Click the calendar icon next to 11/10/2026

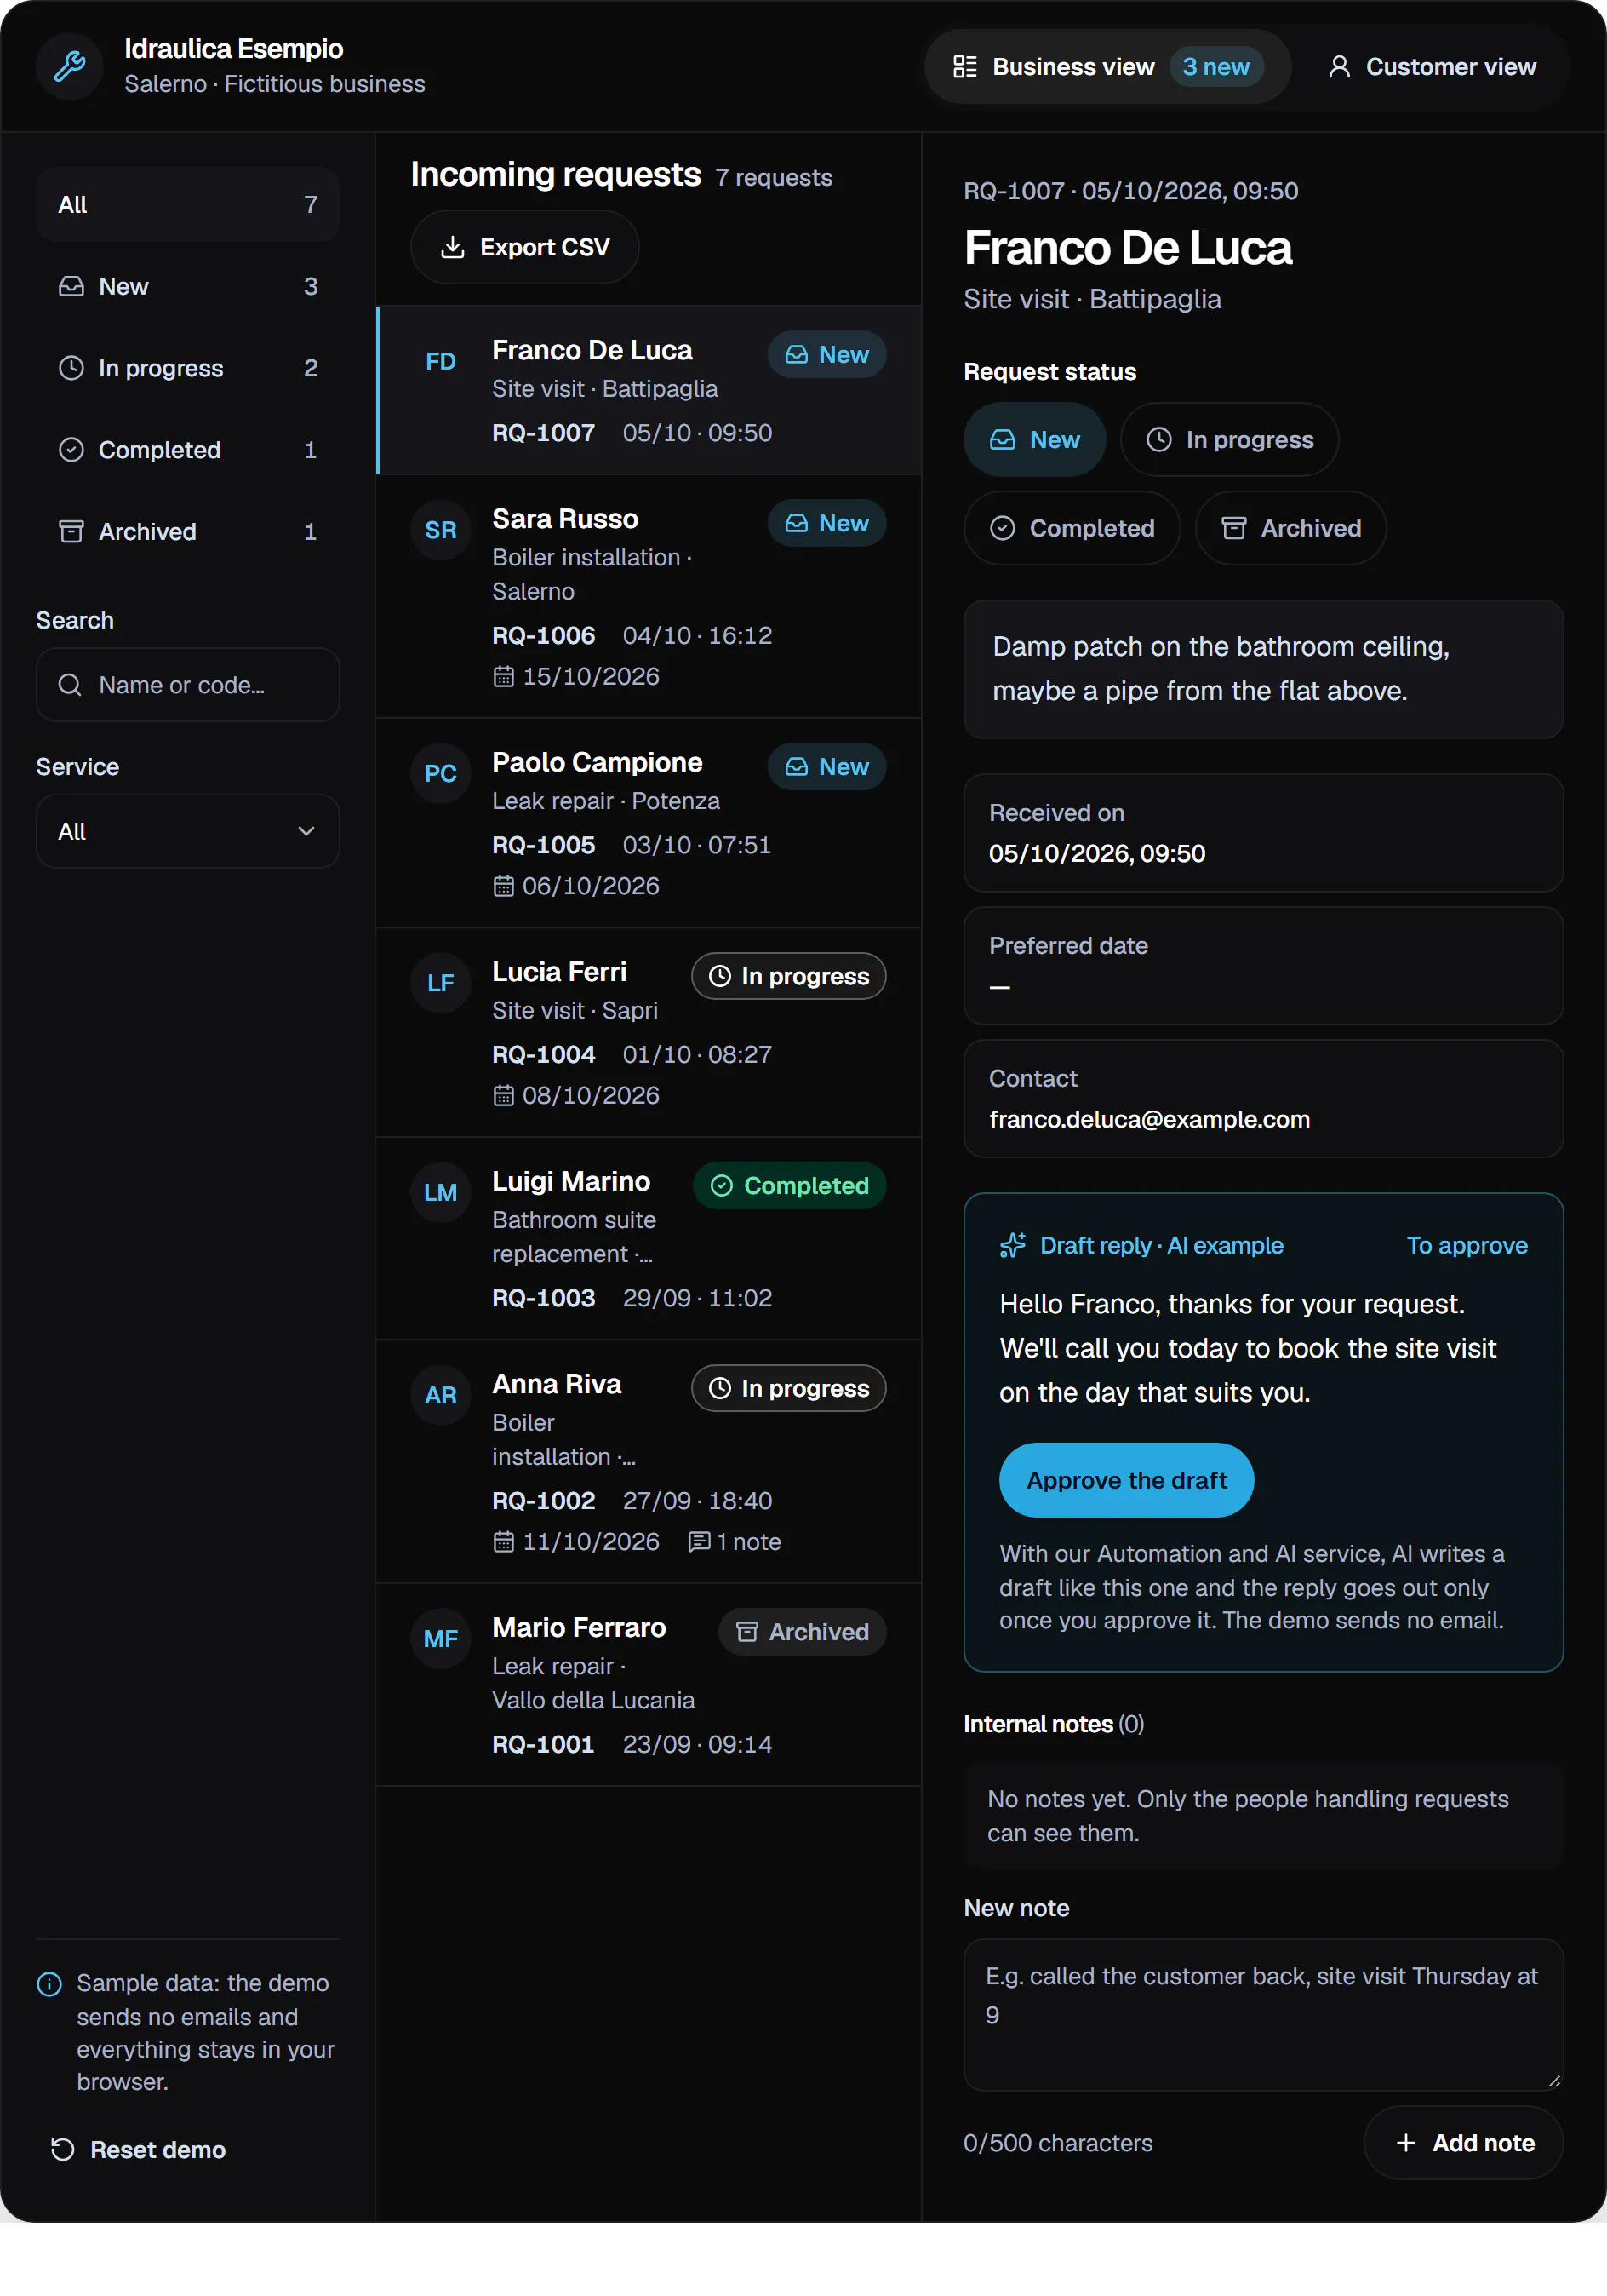point(504,1542)
